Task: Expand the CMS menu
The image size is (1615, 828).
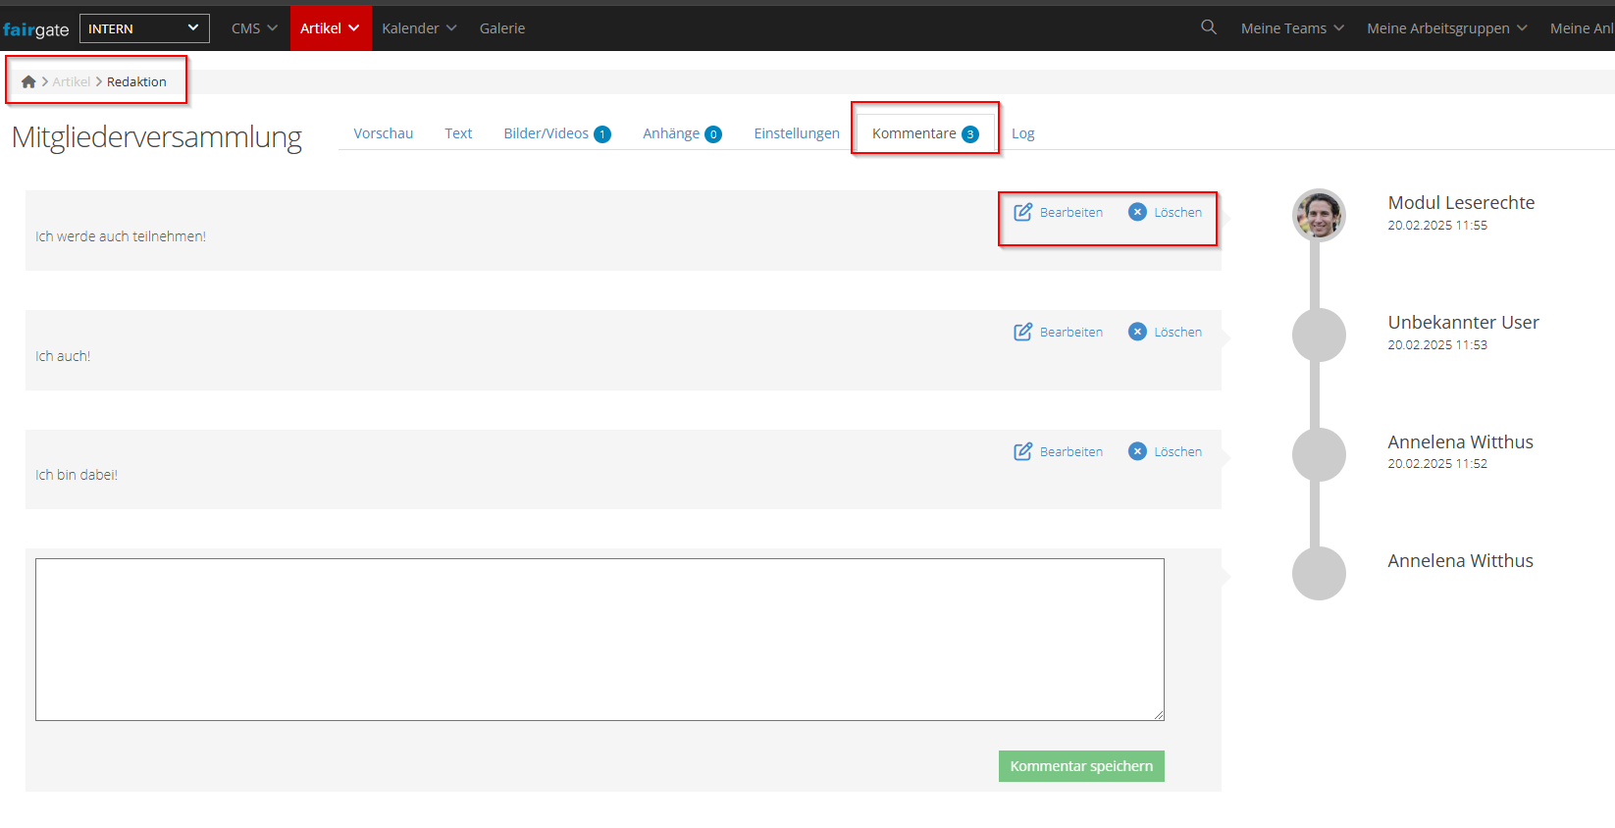Action: (254, 28)
